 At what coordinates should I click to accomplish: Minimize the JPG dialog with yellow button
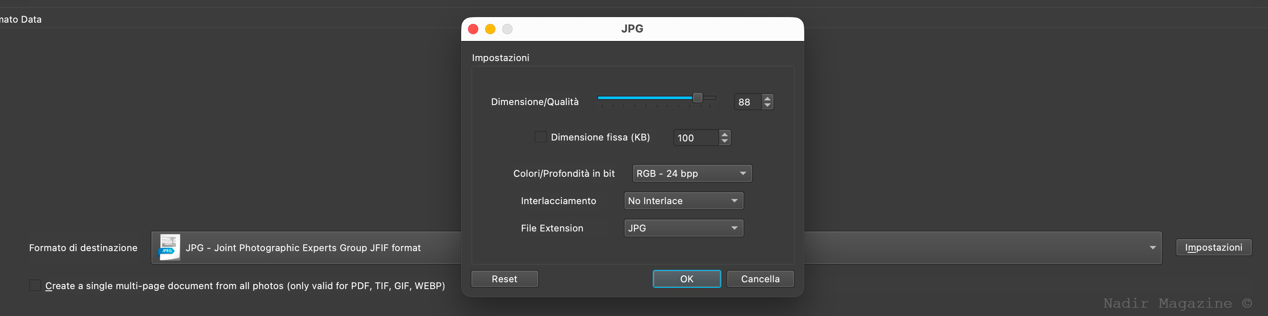pyautogui.click(x=490, y=29)
